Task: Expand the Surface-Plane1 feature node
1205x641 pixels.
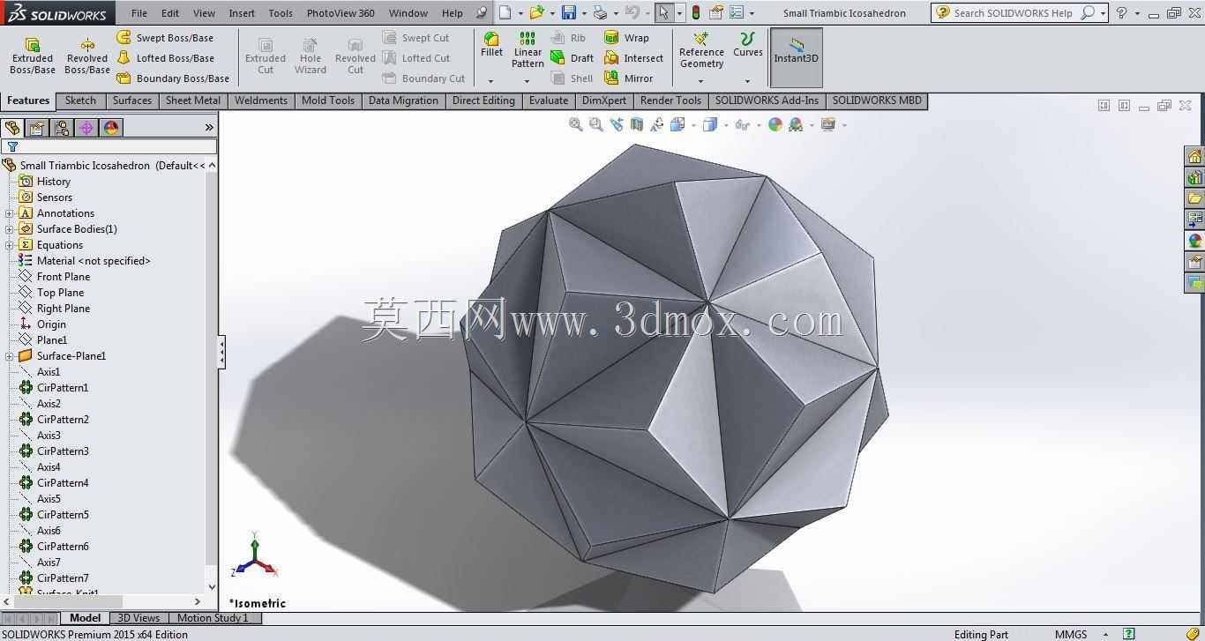Action: point(9,356)
